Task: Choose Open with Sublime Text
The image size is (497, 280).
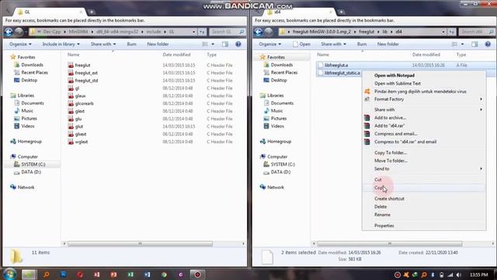Action: click(x=424, y=83)
